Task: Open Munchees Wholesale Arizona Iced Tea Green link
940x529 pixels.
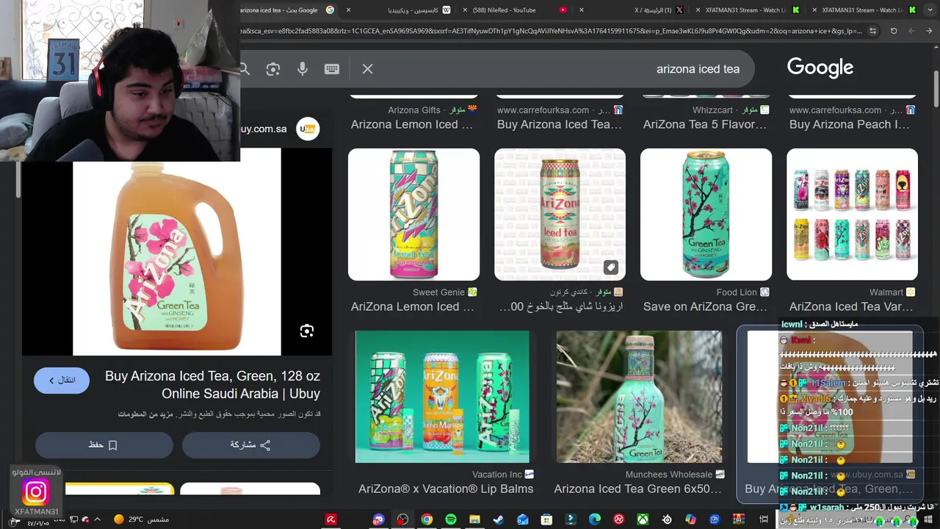Action: pos(637,489)
